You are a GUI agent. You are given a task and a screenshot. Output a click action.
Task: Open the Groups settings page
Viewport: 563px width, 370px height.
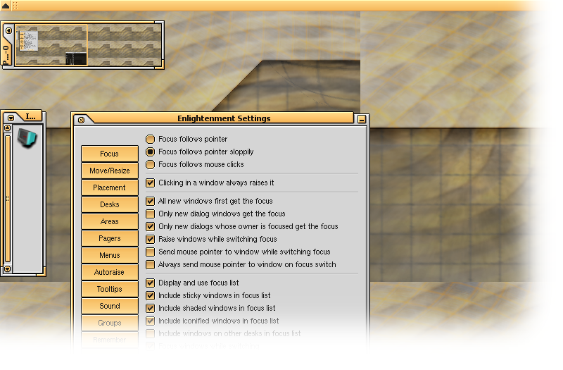(x=110, y=323)
